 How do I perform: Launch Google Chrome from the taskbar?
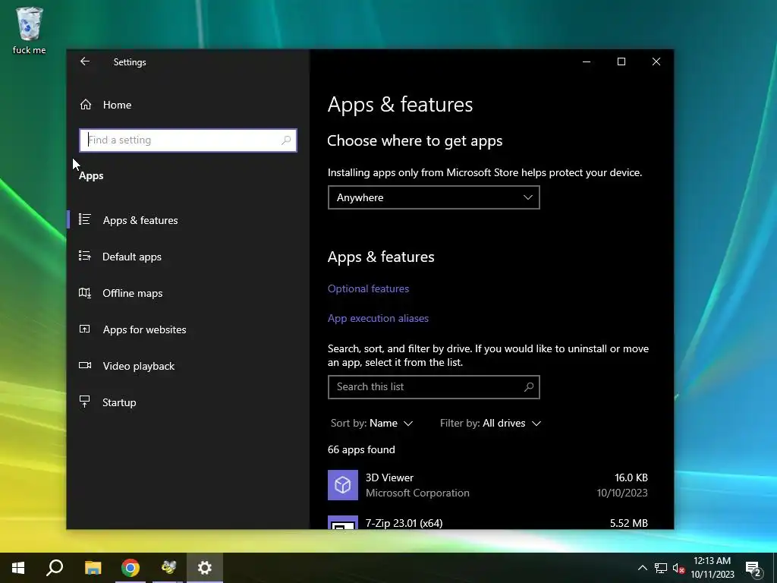tap(131, 568)
